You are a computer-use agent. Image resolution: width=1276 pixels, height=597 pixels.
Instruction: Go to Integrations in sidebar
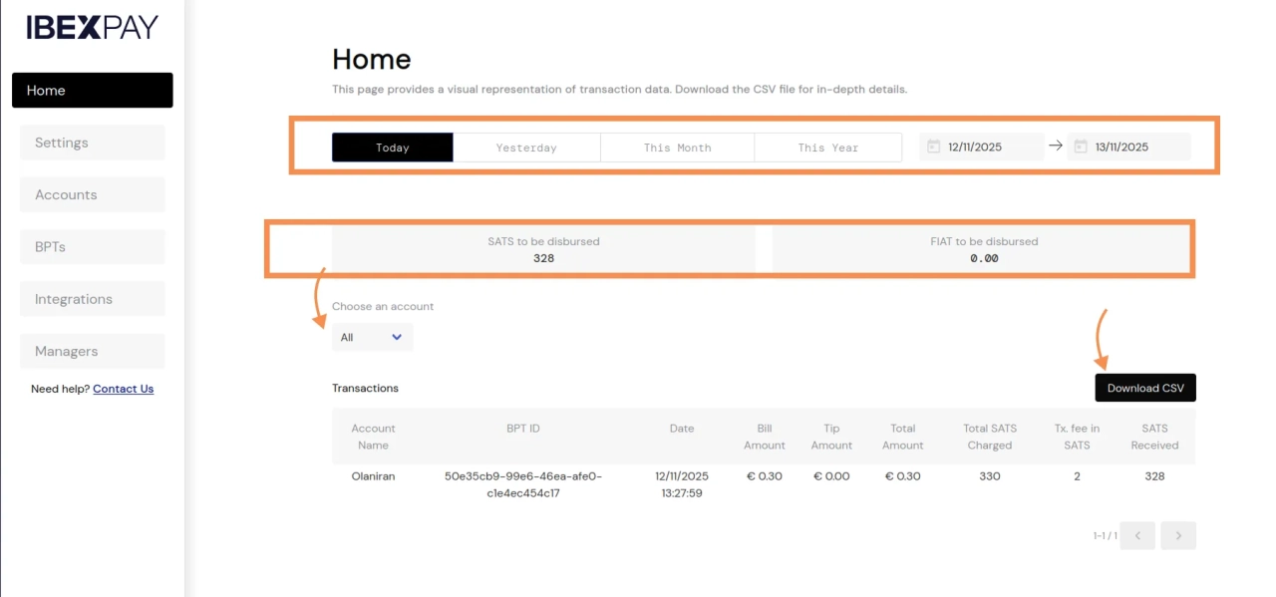92,299
